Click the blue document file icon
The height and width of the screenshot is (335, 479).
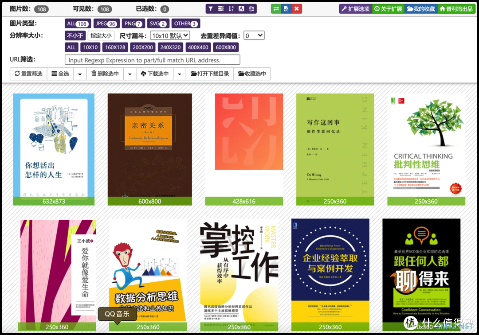286,9
